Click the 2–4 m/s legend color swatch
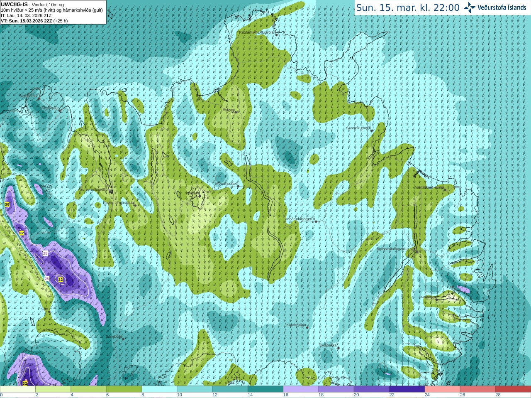The image size is (531, 398). 53,389
